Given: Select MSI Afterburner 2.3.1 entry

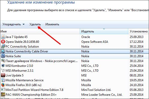Looking at the screenshot, I should pos(74,70).
